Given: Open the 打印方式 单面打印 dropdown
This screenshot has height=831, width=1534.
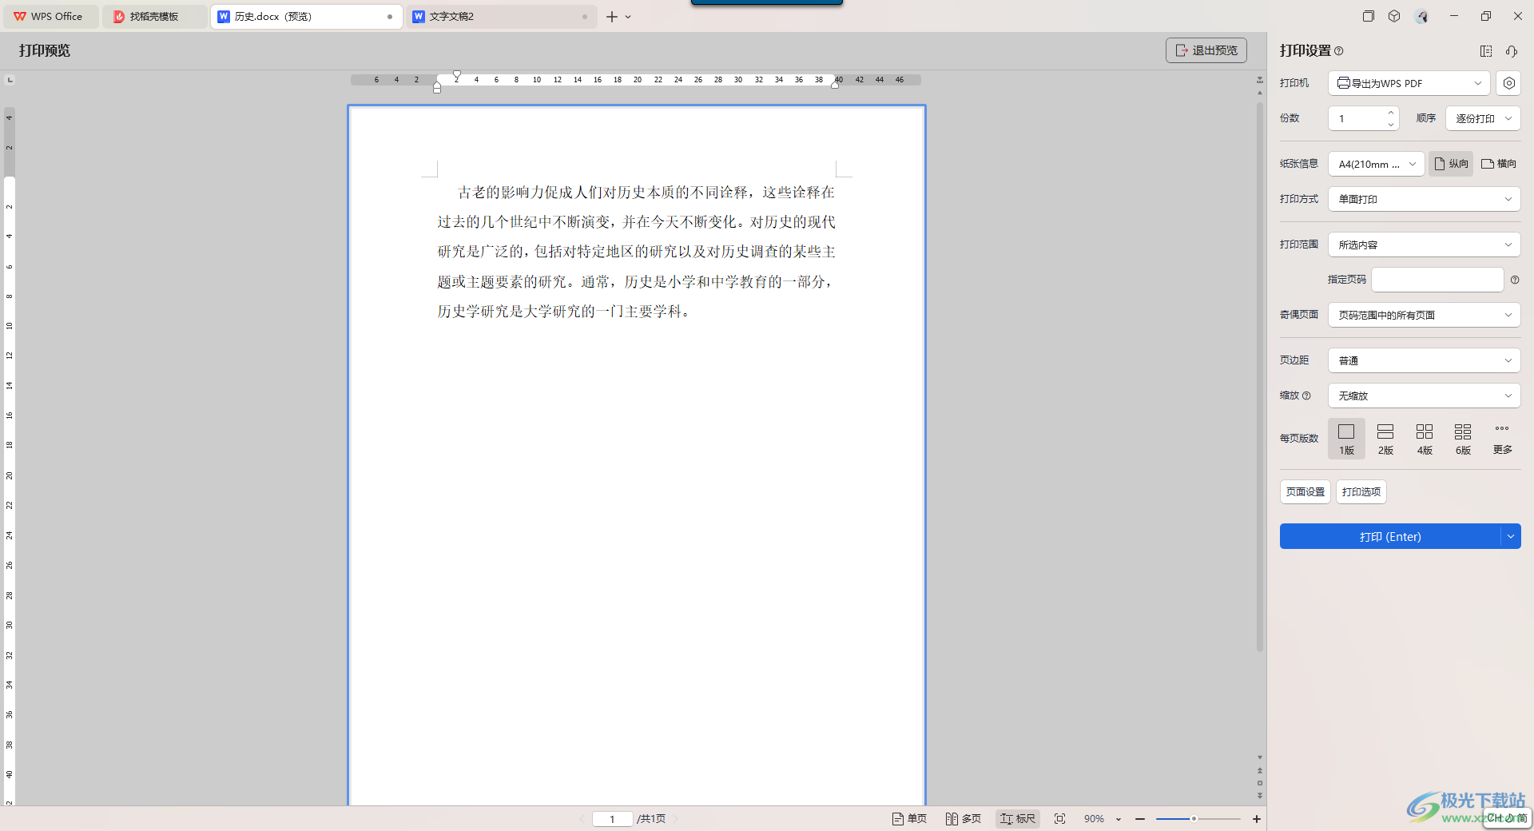Looking at the screenshot, I should (1425, 199).
